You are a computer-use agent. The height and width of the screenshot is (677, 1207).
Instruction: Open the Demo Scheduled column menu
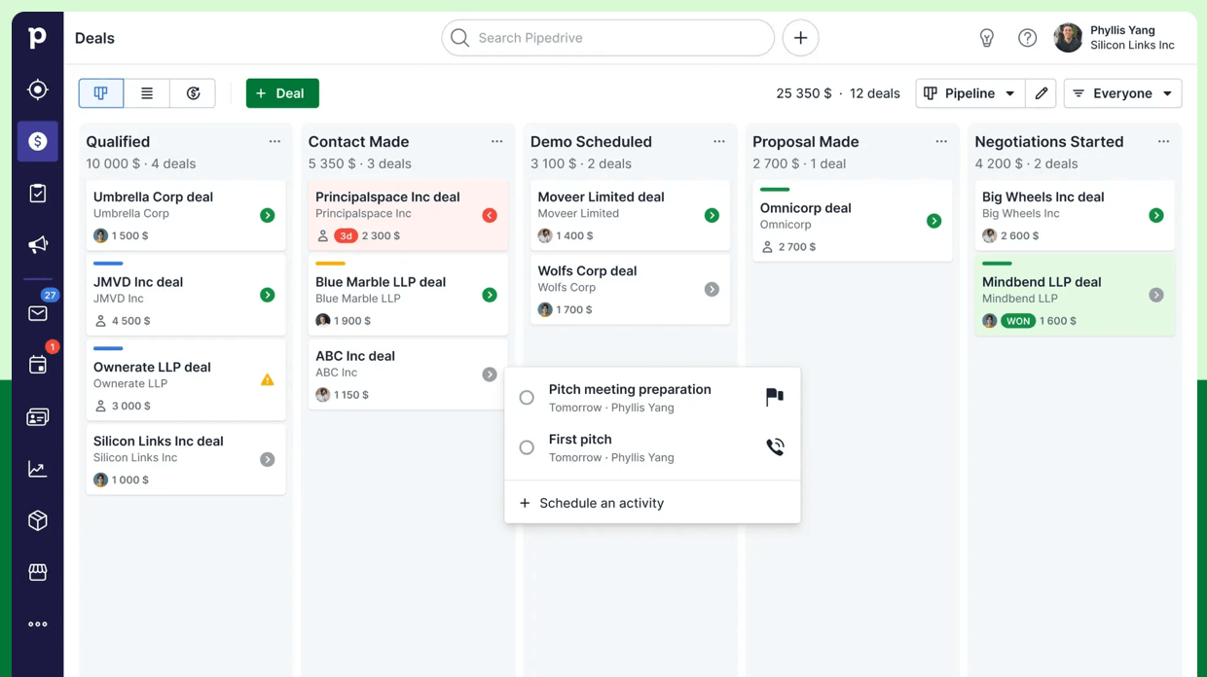718,141
